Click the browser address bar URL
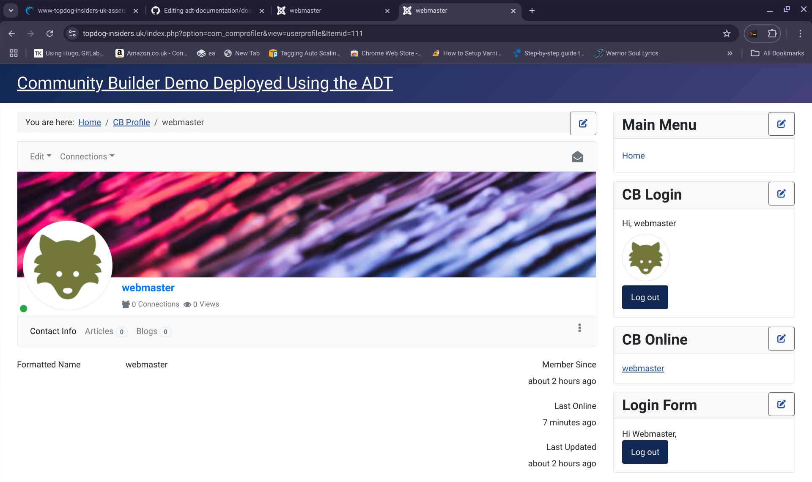Screen dimensions: 812x482 click(x=223, y=33)
